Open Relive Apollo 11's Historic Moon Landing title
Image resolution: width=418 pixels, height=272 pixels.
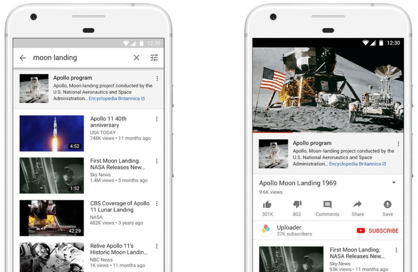[x=119, y=249]
